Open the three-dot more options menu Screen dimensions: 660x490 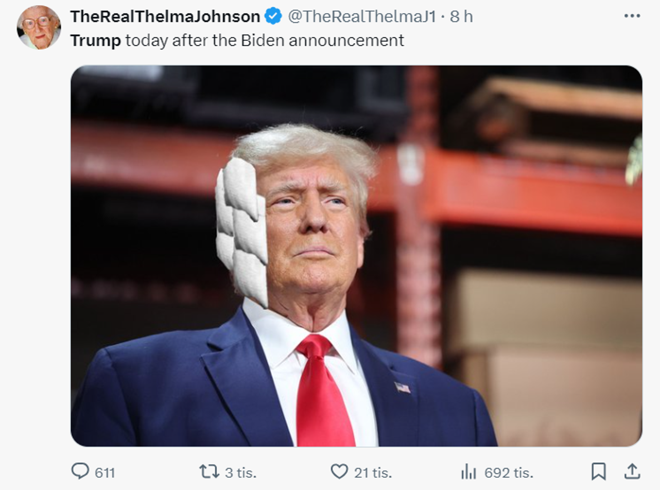[632, 16]
